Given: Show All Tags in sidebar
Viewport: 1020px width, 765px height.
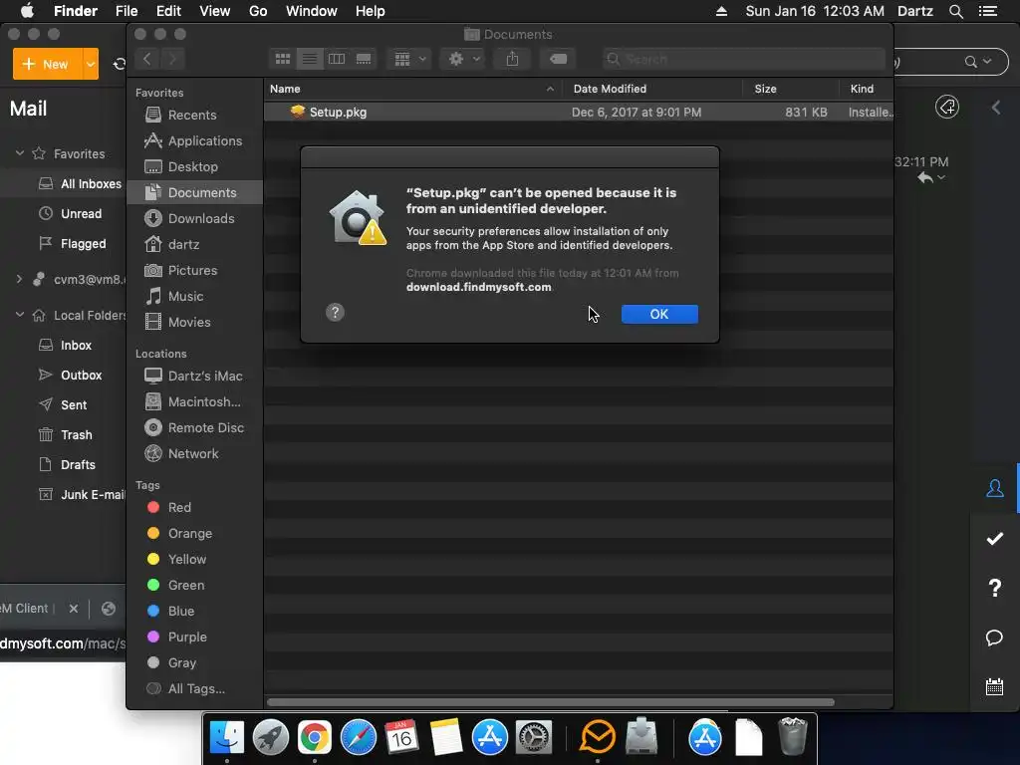Looking at the screenshot, I should click(196, 689).
